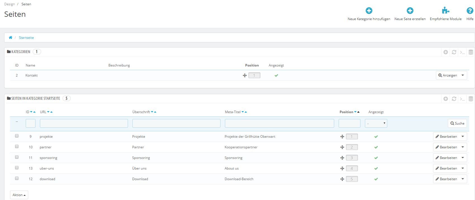
Task: Click move handle for projekte row
Action: 342,137
